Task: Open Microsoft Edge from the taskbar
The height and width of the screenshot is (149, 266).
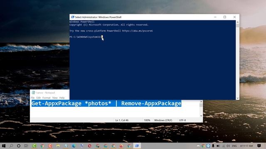Action: (74, 146)
